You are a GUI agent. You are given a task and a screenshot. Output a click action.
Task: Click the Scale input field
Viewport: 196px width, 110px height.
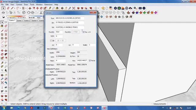point(92,45)
